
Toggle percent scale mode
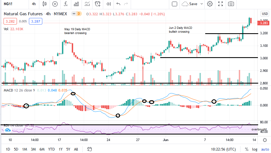(247, 149)
